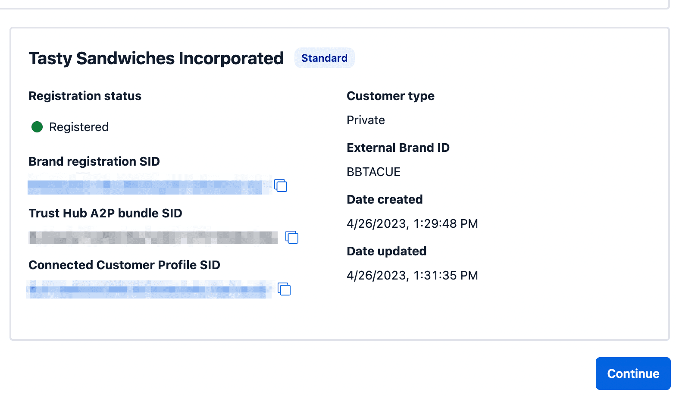Select the Private customer type value
Viewport: 676px width, 396px height.
[x=366, y=120]
